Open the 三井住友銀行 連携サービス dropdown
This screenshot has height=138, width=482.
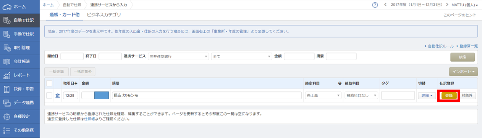178,56
